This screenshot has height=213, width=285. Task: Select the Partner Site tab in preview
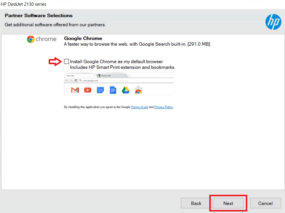tap(112, 76)
